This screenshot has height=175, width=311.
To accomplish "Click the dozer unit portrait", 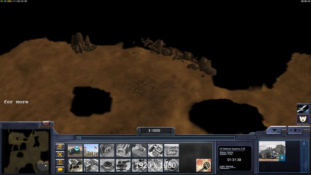I will (272, 151).
